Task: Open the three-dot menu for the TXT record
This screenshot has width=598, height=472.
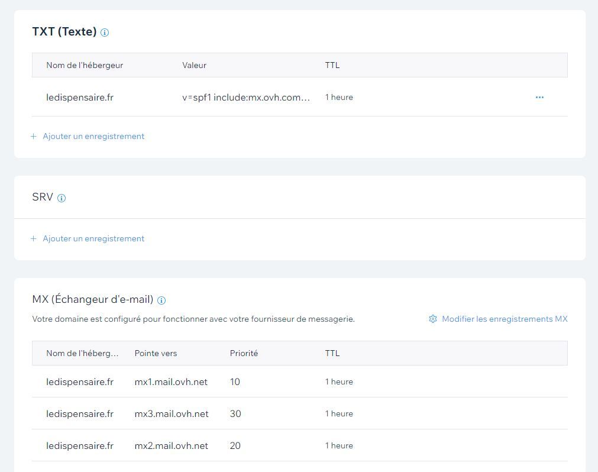Action: tap(539, 97)
